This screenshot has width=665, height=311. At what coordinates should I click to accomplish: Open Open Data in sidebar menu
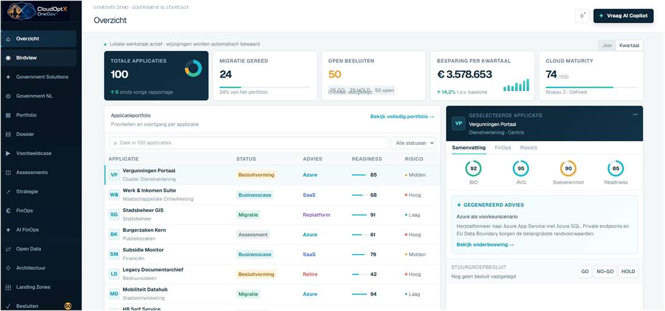[39, 249]
